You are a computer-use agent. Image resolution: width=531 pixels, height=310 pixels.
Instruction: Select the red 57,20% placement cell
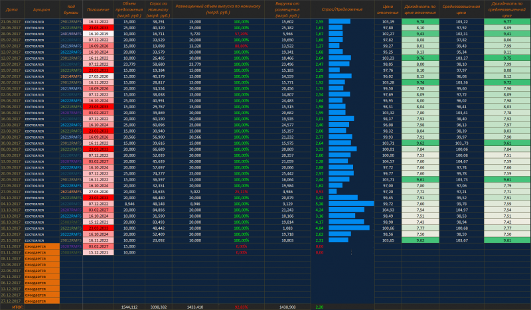242,33
